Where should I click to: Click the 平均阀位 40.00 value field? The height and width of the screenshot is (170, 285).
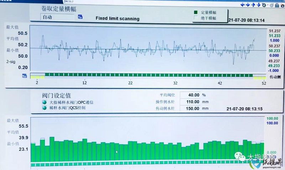[190, 95]
